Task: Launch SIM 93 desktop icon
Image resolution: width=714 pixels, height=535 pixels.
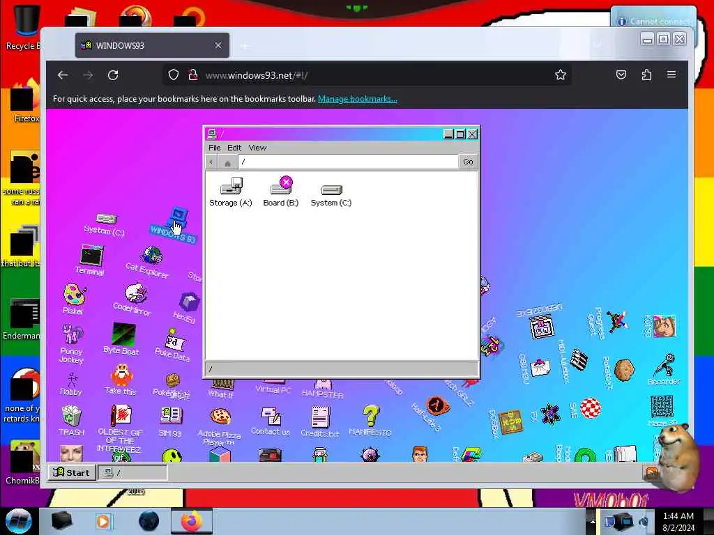Action: (171, 421)
